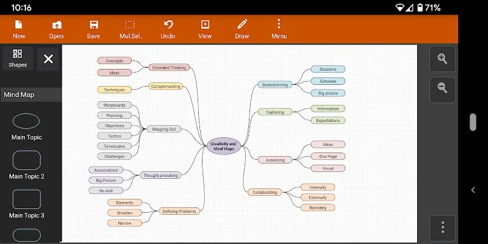Viewport: 488px width, 244px height.
Task: Activate Mul.Sel. multiple selection tool
Action: point(130,29)
